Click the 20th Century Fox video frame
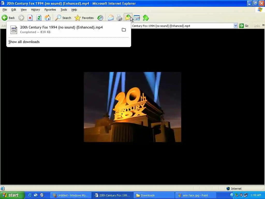 [132, 107]
